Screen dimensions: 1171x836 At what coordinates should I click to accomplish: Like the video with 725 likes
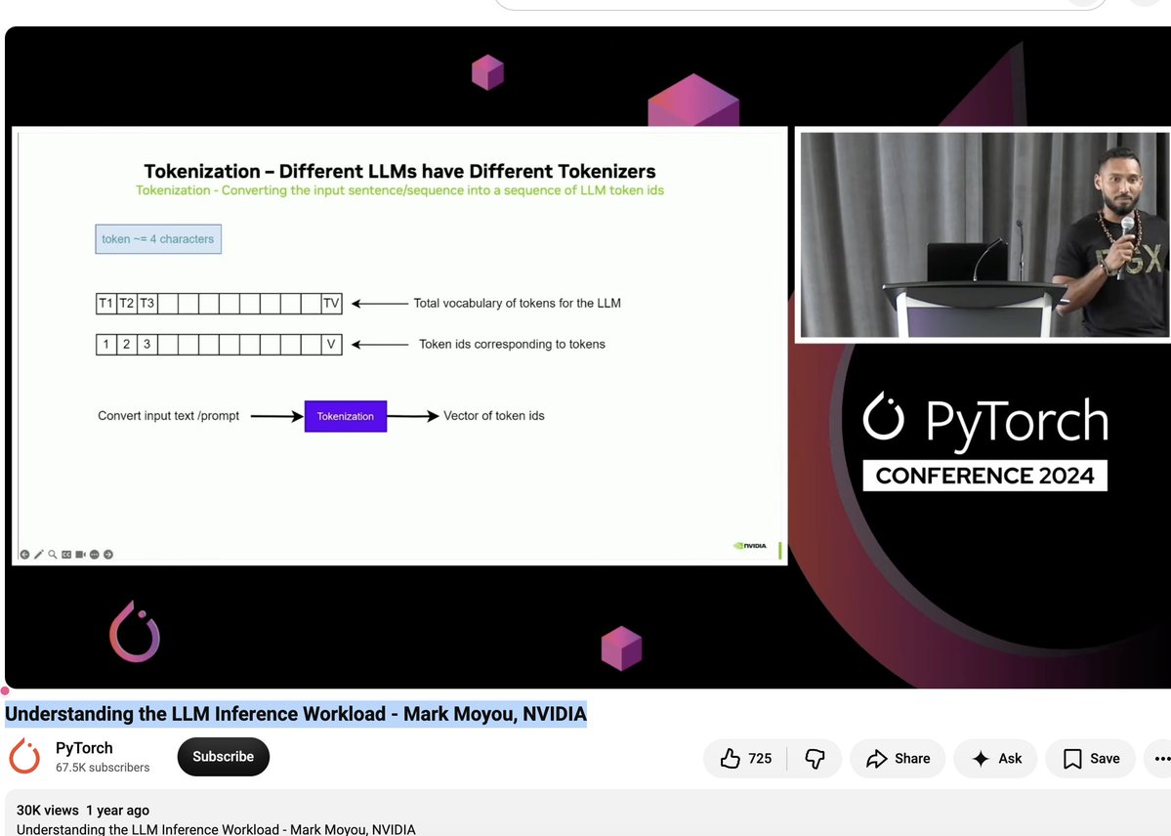[744, 758]
